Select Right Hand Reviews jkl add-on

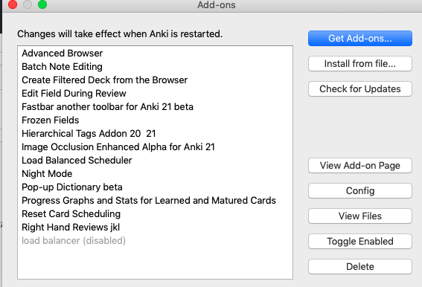pyautogui.click(x=155, y=228)
